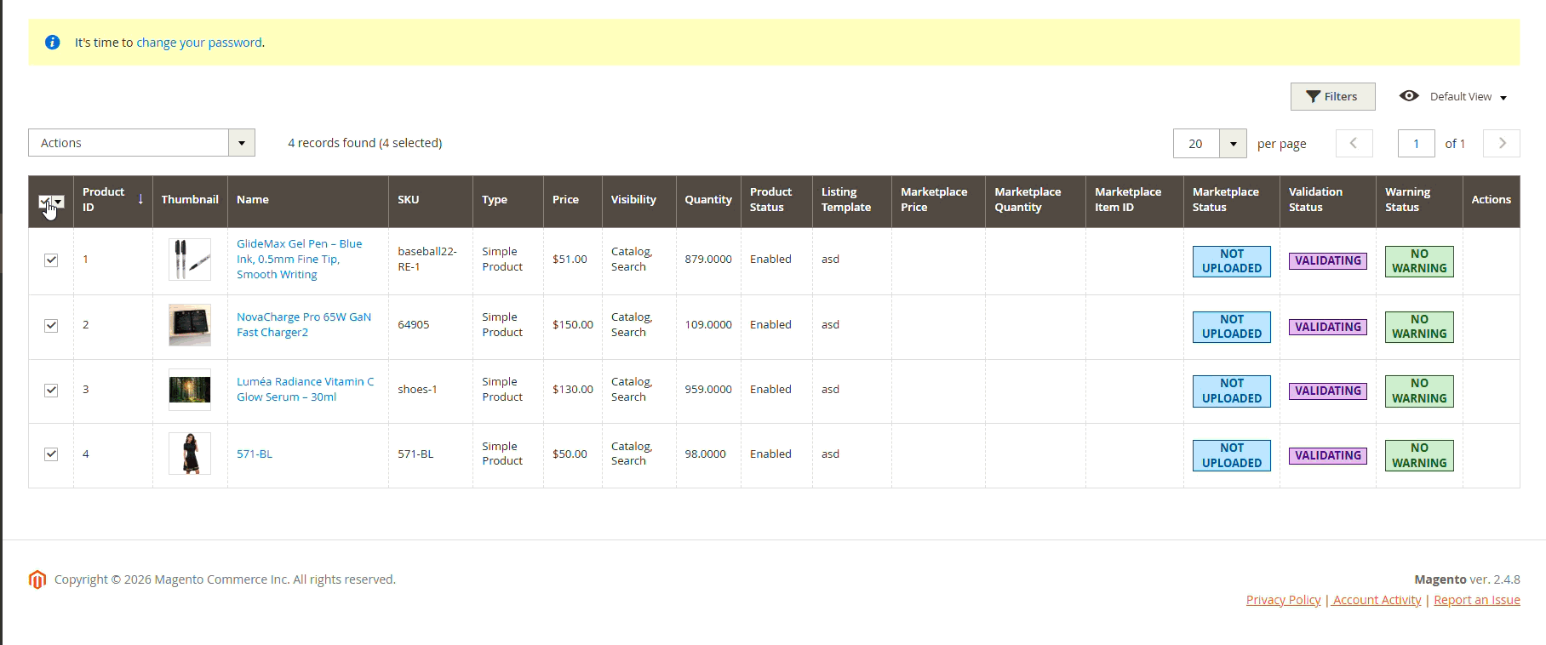
Task: Follow the change your password link
Action: [x=199, y=43]
